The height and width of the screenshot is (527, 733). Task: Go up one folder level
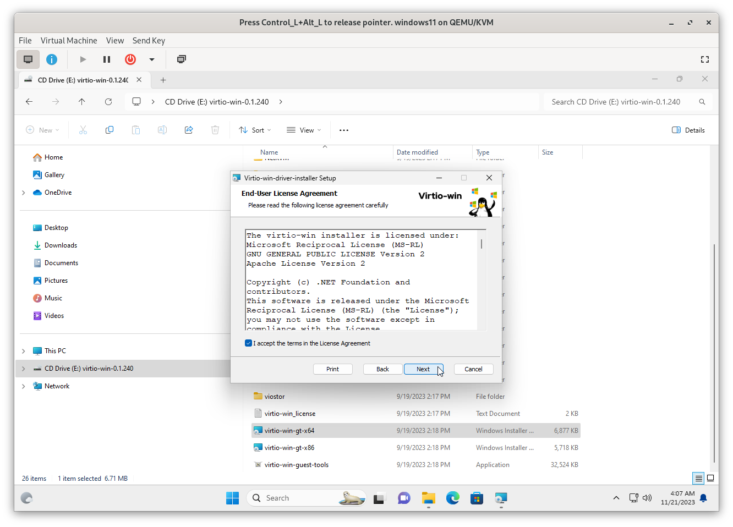click(x=82, y=102)
